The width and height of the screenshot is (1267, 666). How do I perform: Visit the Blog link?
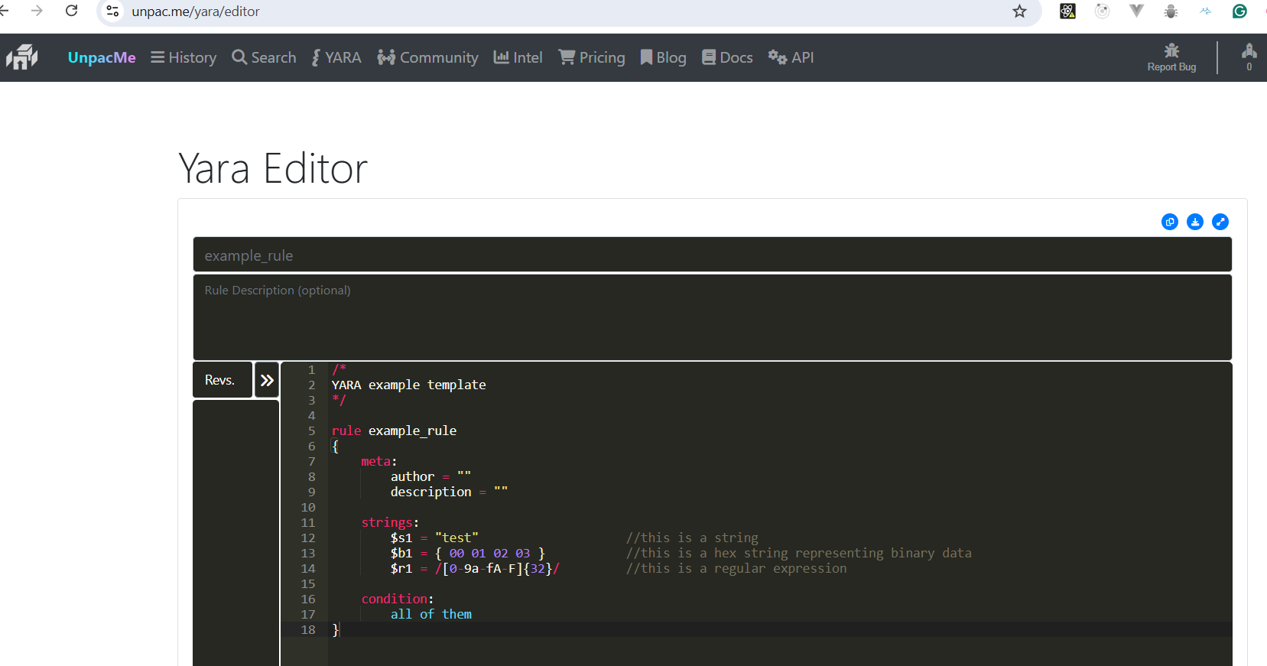coord(663,57)
